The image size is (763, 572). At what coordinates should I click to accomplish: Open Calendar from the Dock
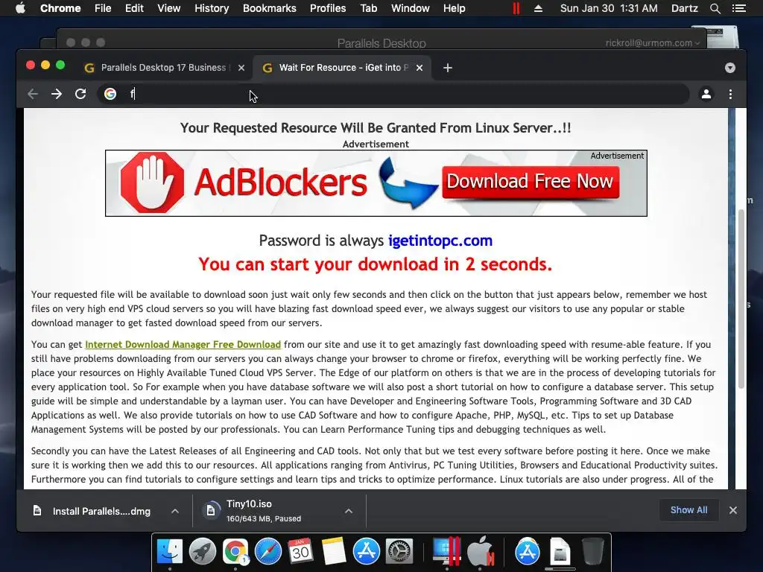301,551
